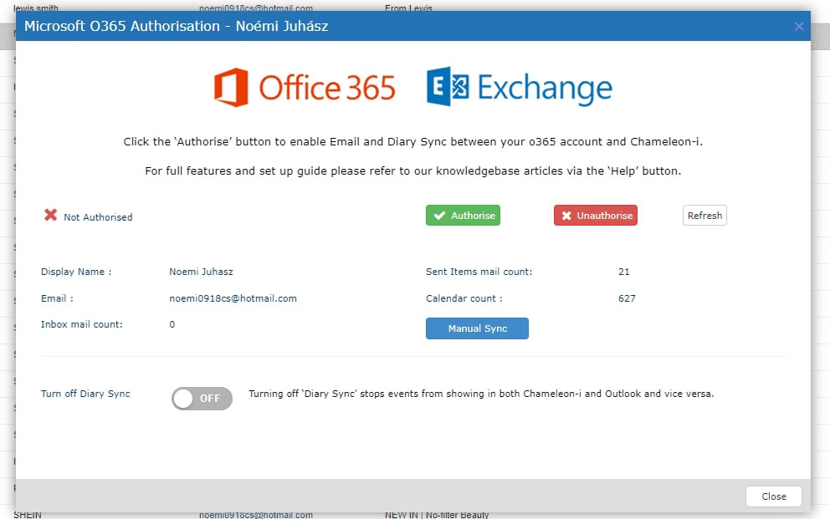Click the knowledgebase Help instruction sentence
Screen dimensions: 830x519
click(x=412, y=170)
